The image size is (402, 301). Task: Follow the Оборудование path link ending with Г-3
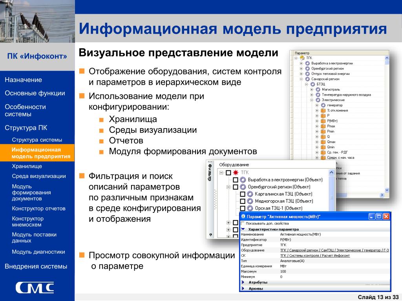pos(334,250)
